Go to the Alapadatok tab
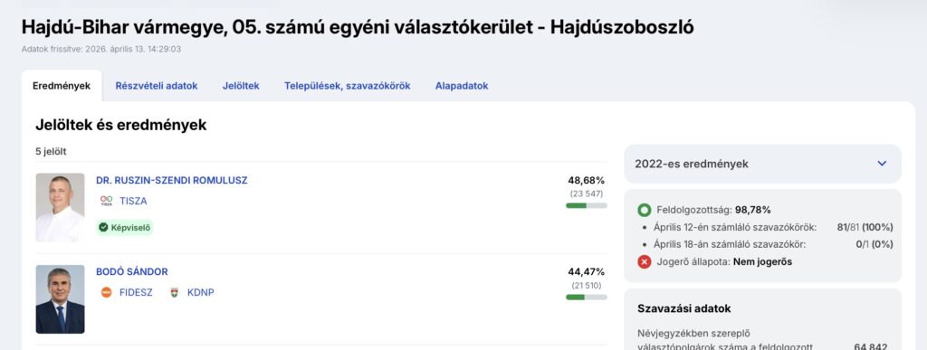This screenshot has height=350, width=927. (x=462, y=86)
